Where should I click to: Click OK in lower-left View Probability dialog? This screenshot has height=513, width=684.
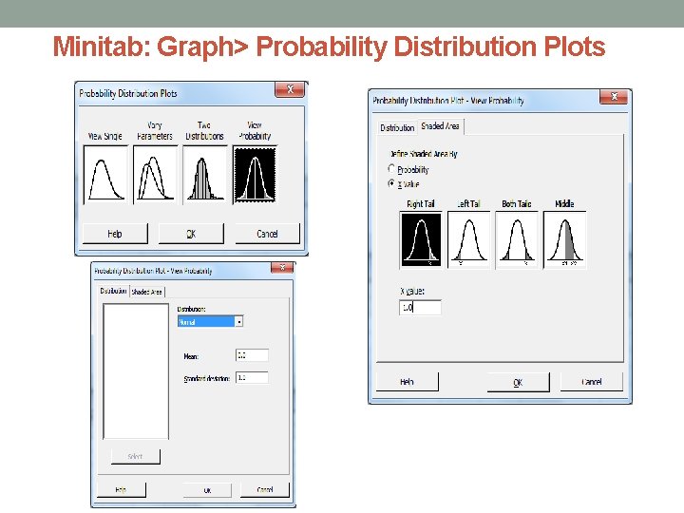click(x=207, y=490)
